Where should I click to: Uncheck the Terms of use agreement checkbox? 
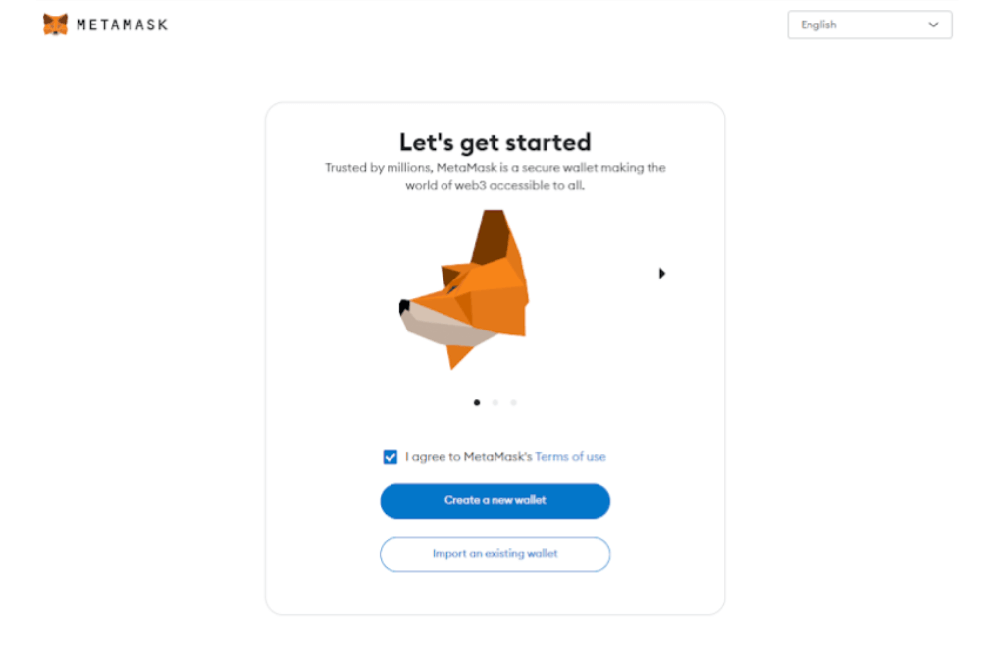point(391,457)
